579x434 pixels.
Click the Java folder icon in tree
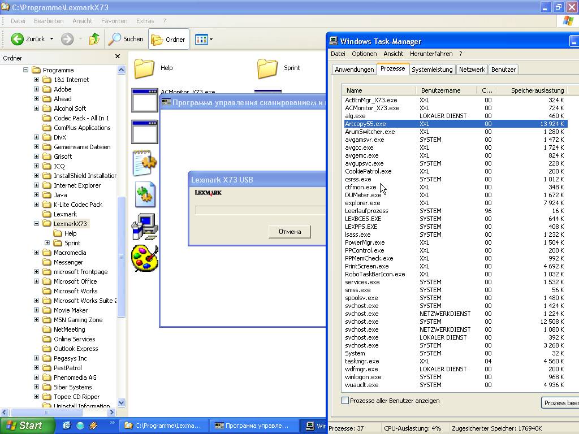click(47, 195)
